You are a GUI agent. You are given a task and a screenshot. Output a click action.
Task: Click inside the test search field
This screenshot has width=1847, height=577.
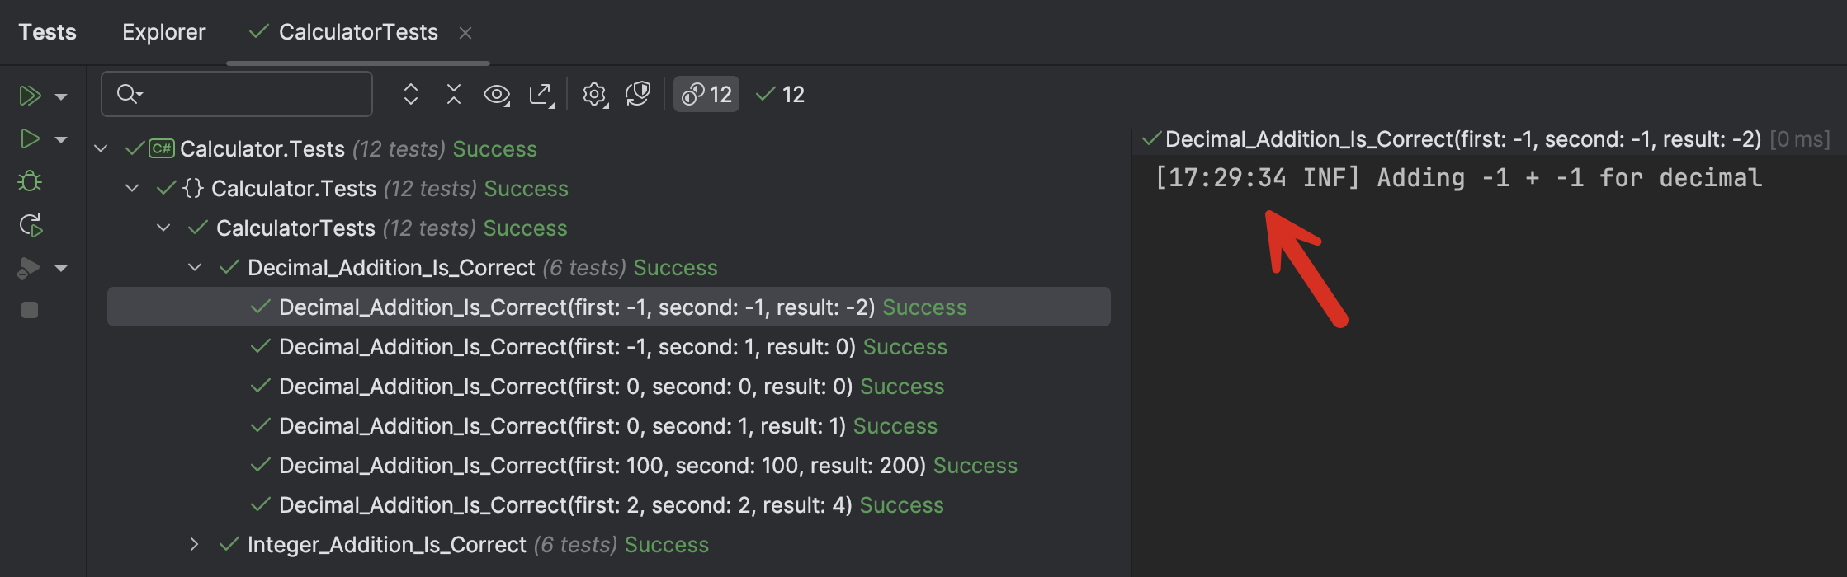tap(237, 93)
